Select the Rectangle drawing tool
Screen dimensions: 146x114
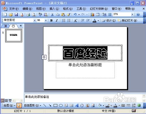[55, 105]
